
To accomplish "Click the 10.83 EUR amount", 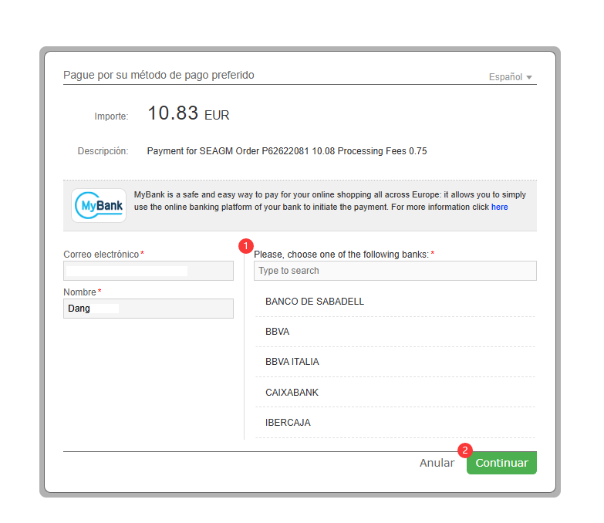I will tap(188, 113).
